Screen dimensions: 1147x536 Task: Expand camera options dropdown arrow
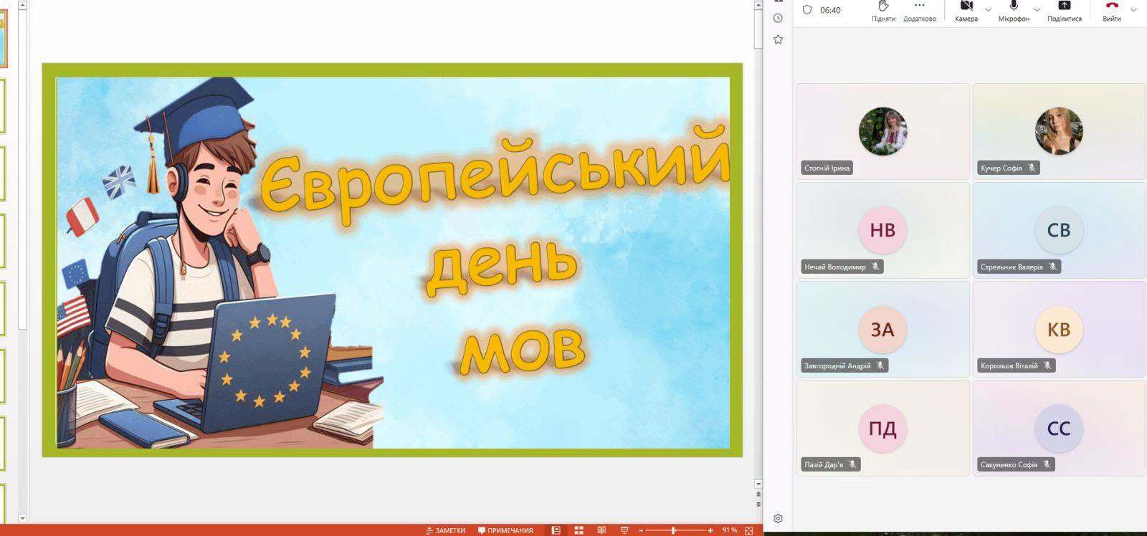(988, 10)
